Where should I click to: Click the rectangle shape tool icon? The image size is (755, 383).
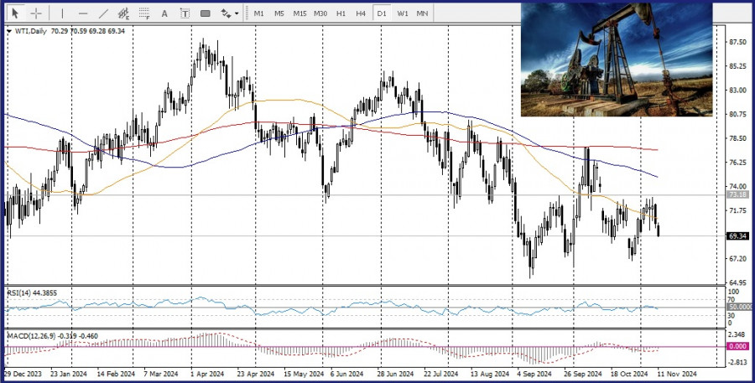[x=206, y=13]
